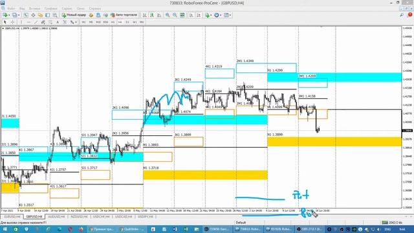Switch to the EURUSD,H4 chart tab

[x=12, y=217]
